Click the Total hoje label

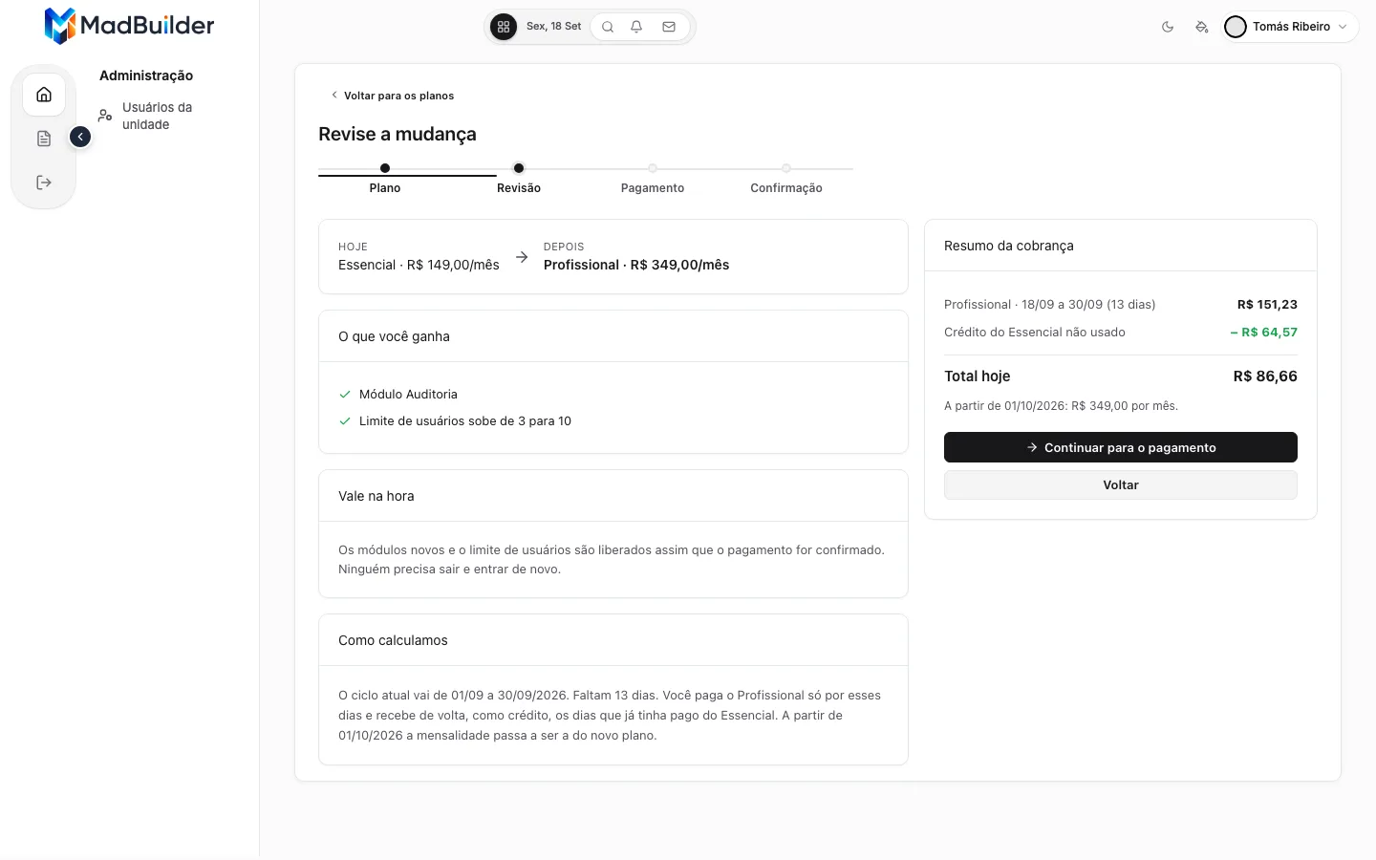(x=978, y=376)
